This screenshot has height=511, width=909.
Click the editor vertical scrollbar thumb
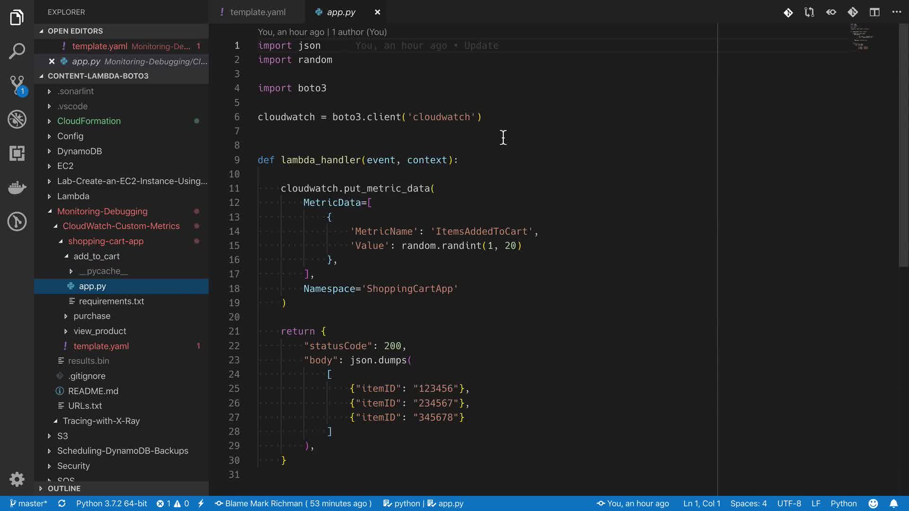pos(903,146)
